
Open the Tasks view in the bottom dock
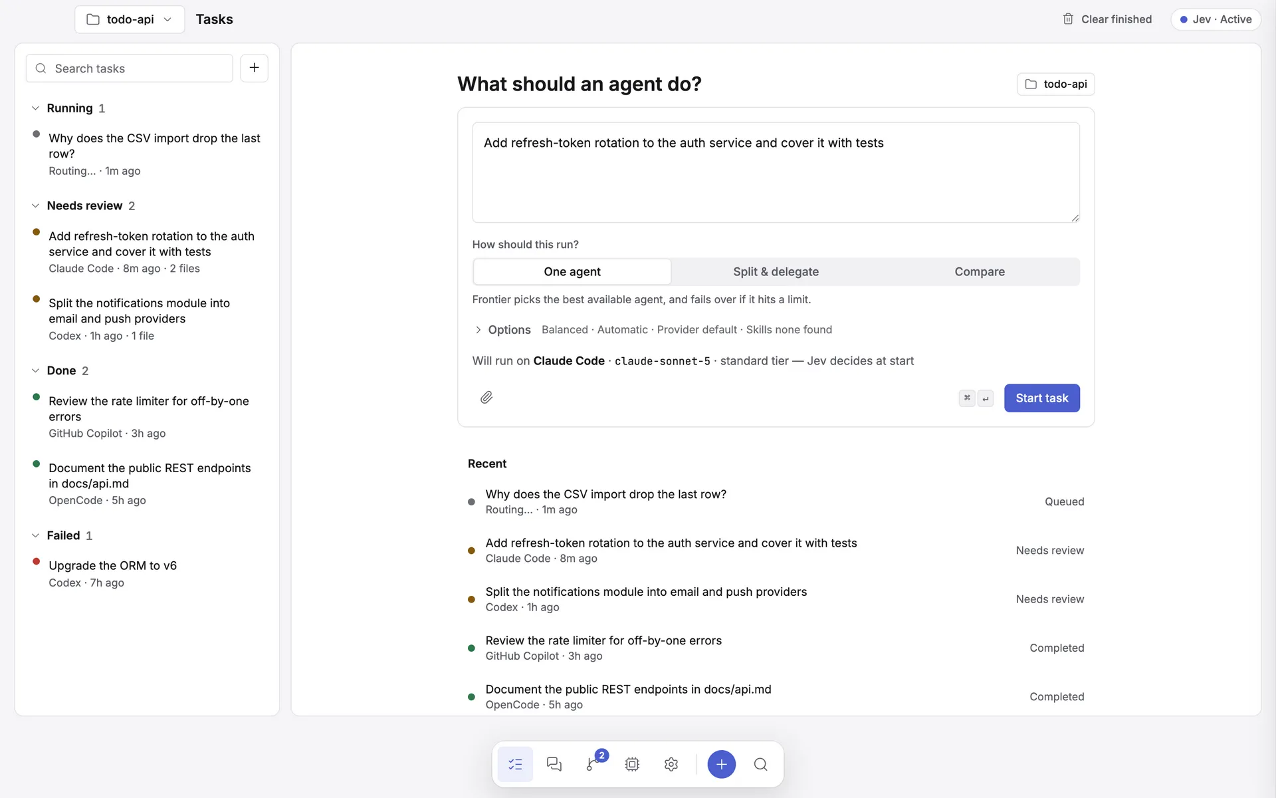coord(515,764)
